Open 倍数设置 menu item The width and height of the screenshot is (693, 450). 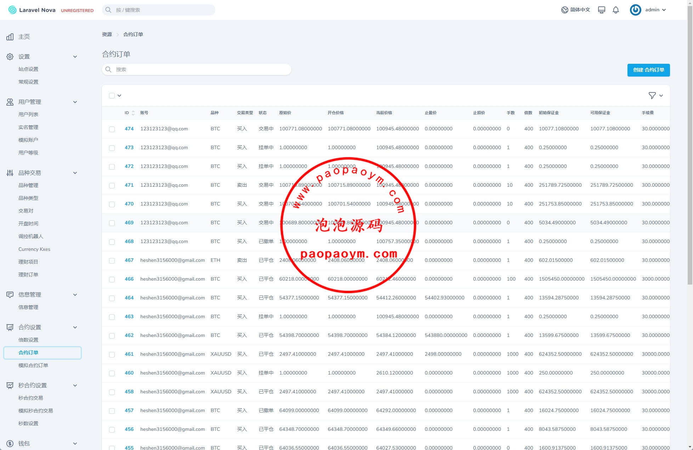pos(28,340)
